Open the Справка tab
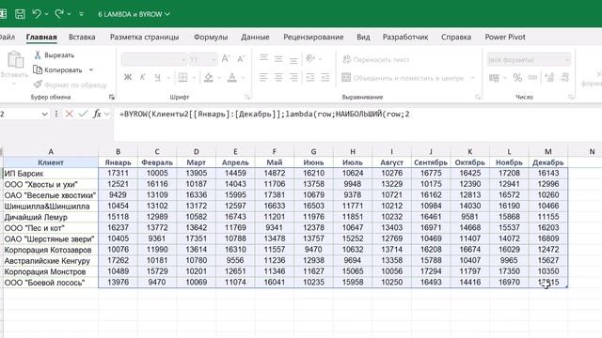602x338 pixels. 455,38
